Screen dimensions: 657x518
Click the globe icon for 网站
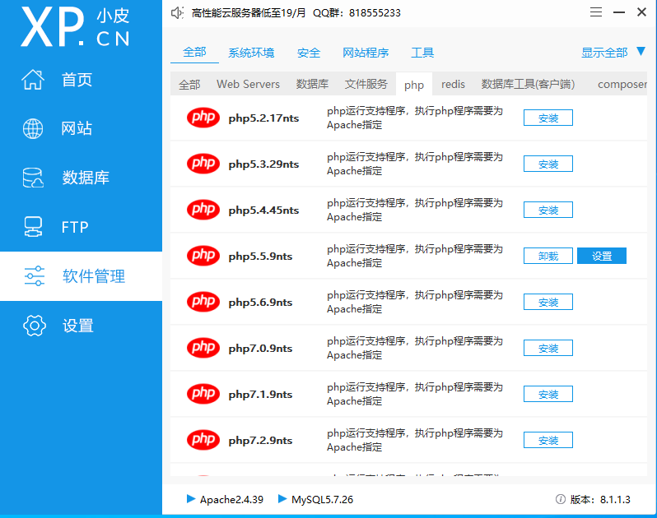pos(33,128)
